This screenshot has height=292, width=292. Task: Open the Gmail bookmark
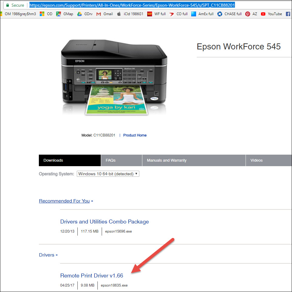tap(104, 14)
